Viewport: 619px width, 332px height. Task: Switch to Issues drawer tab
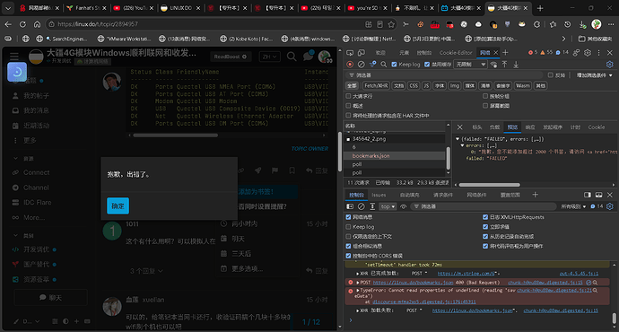379,195
